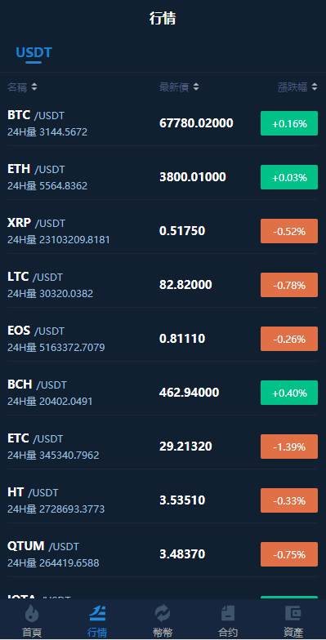
Task: Sort by change percent 漲跌幅 arrows
Action: [x=314, y=87]
